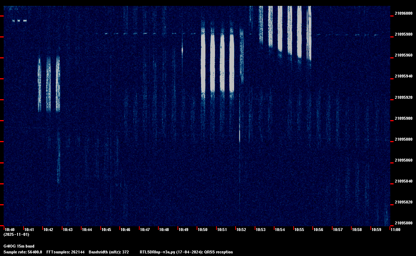The image size is (416, 256).
Task: Click the 10:54 time axis label
Action: click(280, 230)
